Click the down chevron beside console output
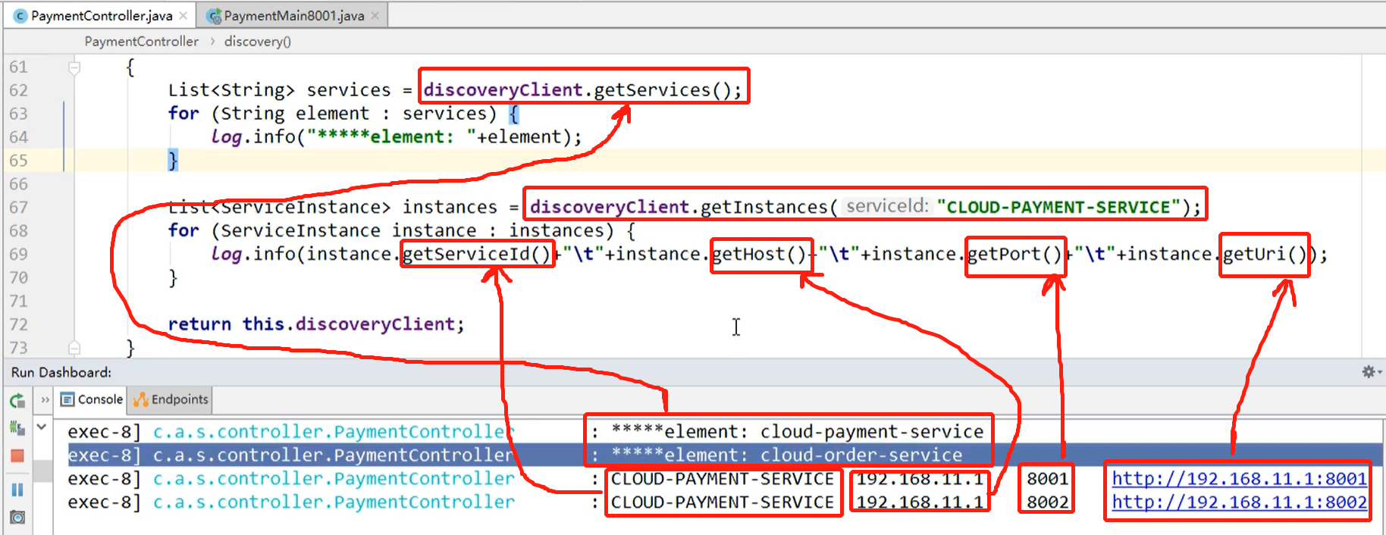1386x535 pixels. [x=42, y=427]
